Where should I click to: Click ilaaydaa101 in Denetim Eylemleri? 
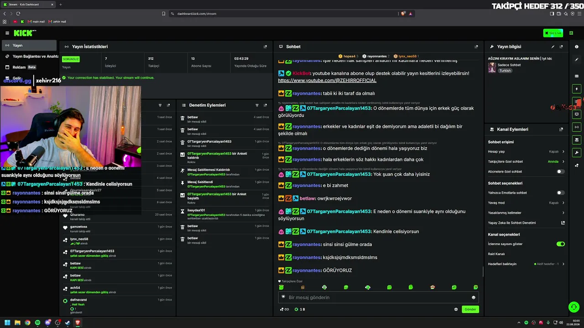196,210
